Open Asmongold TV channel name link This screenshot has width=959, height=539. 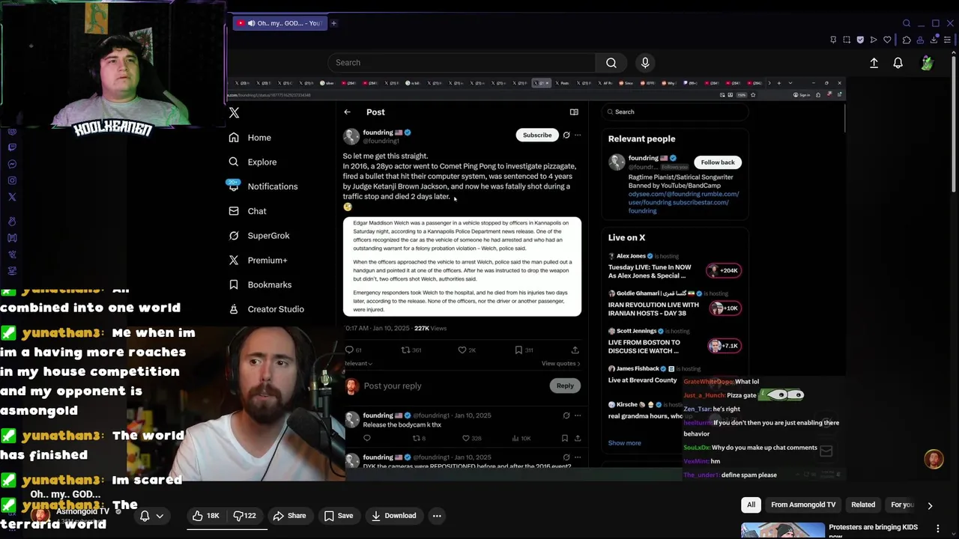click(x=83, y=511)
